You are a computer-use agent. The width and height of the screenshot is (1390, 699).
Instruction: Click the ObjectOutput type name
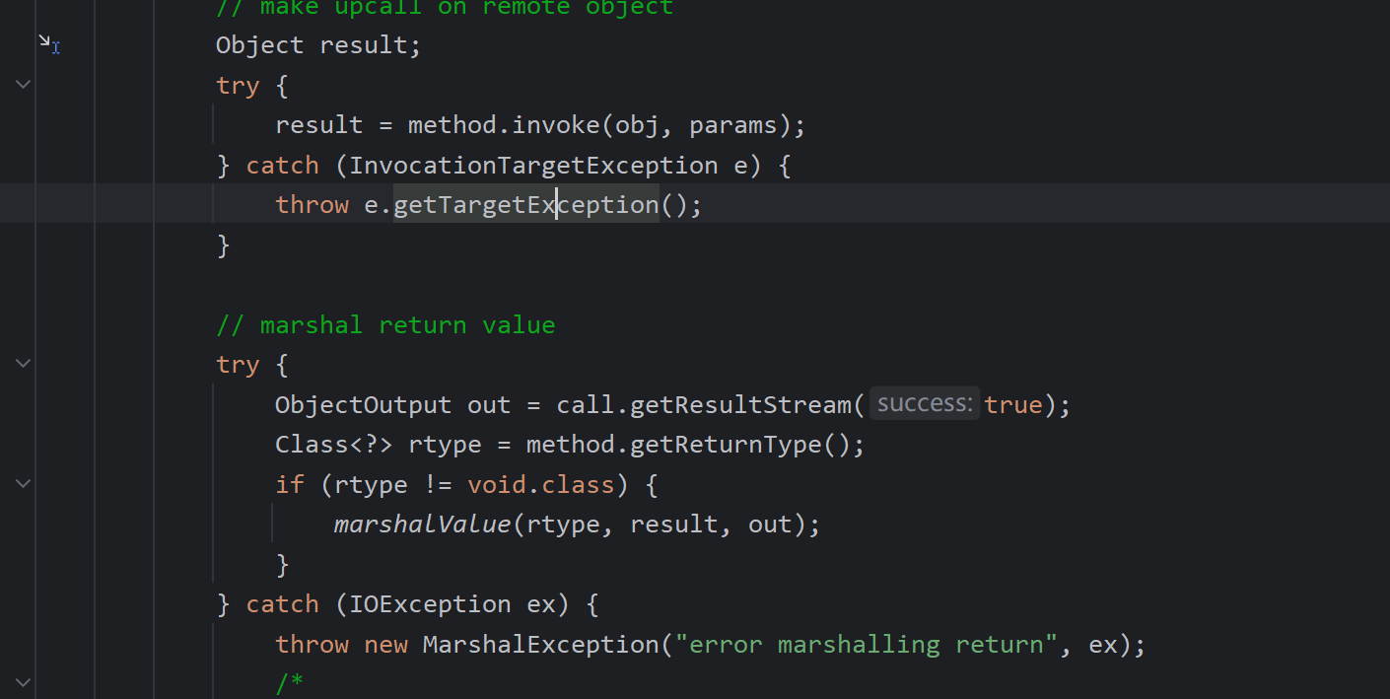pyautogui.click(x=363, y=405)
